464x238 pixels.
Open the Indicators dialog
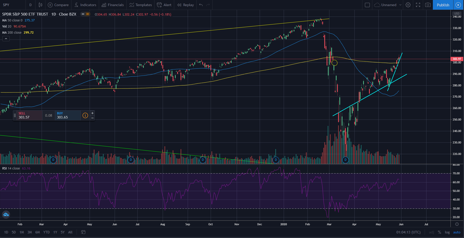tap(85, 5)
